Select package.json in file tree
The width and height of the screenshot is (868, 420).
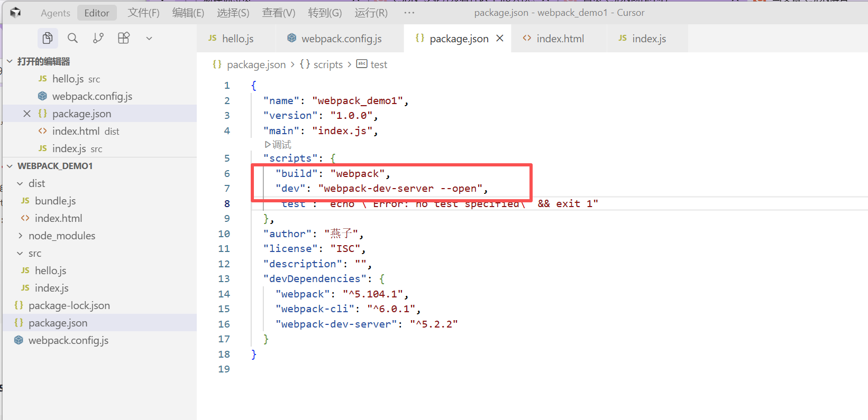tap(100, 323)
